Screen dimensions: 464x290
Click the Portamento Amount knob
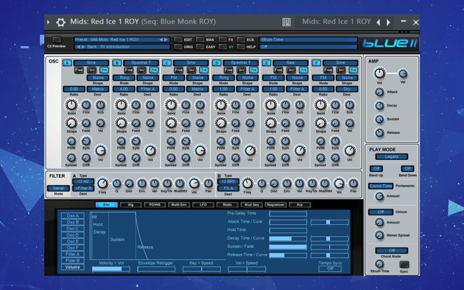click(x=379, y=196)
